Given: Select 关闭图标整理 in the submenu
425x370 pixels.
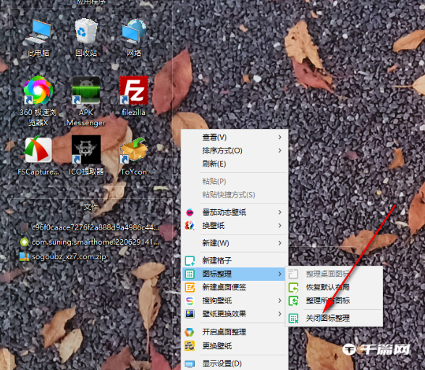Looking at the screenshot, I should tap(334, 318).
